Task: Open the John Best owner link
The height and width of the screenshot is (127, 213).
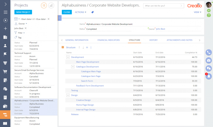Action: 161,29
